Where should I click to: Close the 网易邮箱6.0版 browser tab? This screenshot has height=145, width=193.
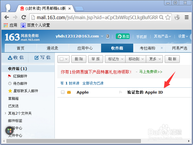[x=70, y=9]
